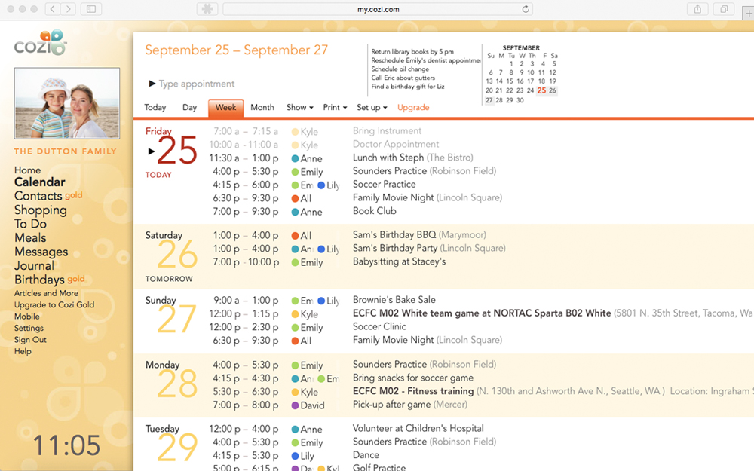Switch to the Day view tab

click(189, 107)
